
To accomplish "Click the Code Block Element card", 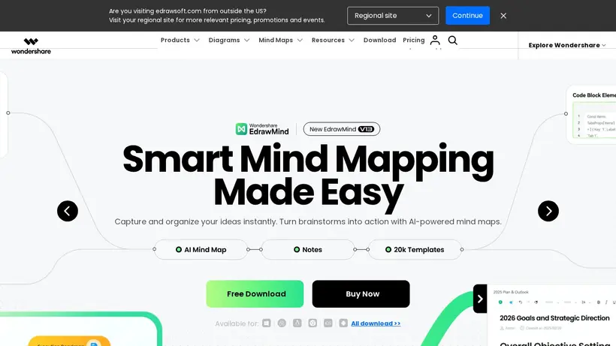I will (591, 115).
